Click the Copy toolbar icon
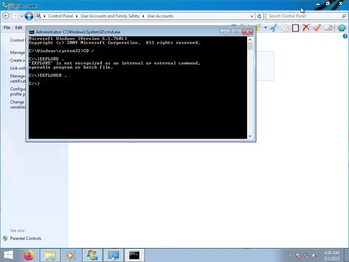The image size is (349, 262). [x=285, y=28]
